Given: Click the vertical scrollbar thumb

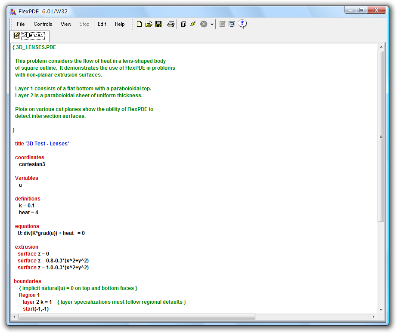Looking at the screenshot, I should 381,136.
